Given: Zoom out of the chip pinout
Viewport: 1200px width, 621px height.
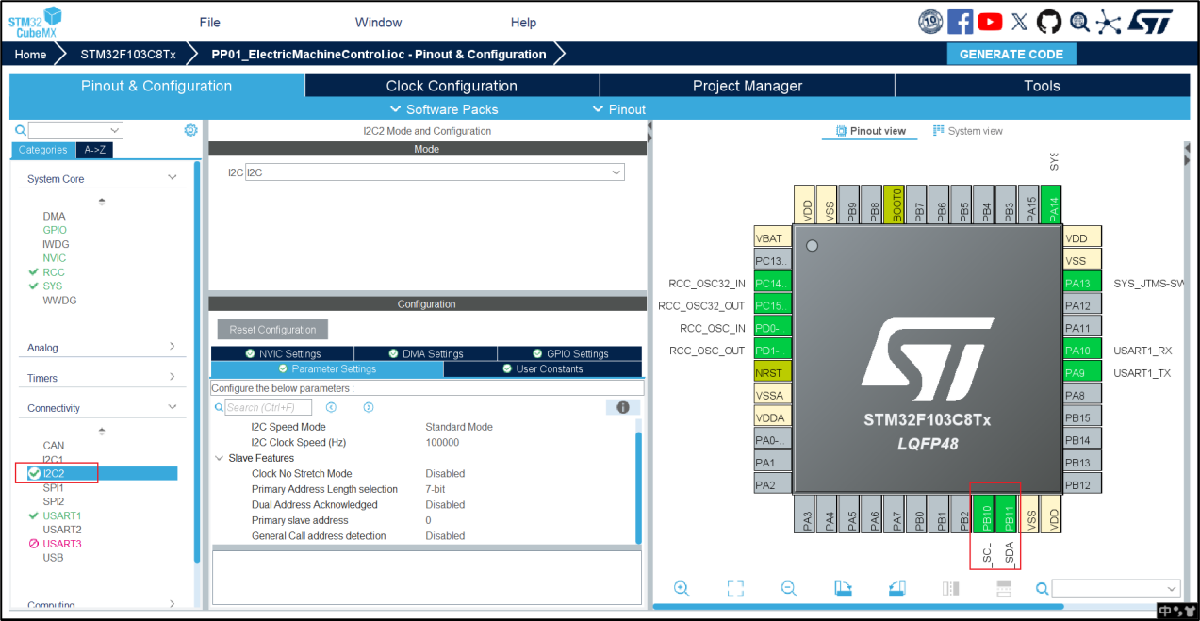Looking at the screenshot, I should 789,589.
